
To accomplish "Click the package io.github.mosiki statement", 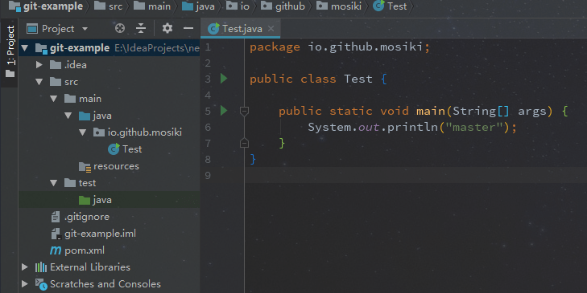I will (x=340, y=47).
